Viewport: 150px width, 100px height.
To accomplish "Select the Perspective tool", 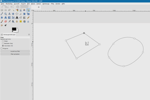I will click(6, 17).
